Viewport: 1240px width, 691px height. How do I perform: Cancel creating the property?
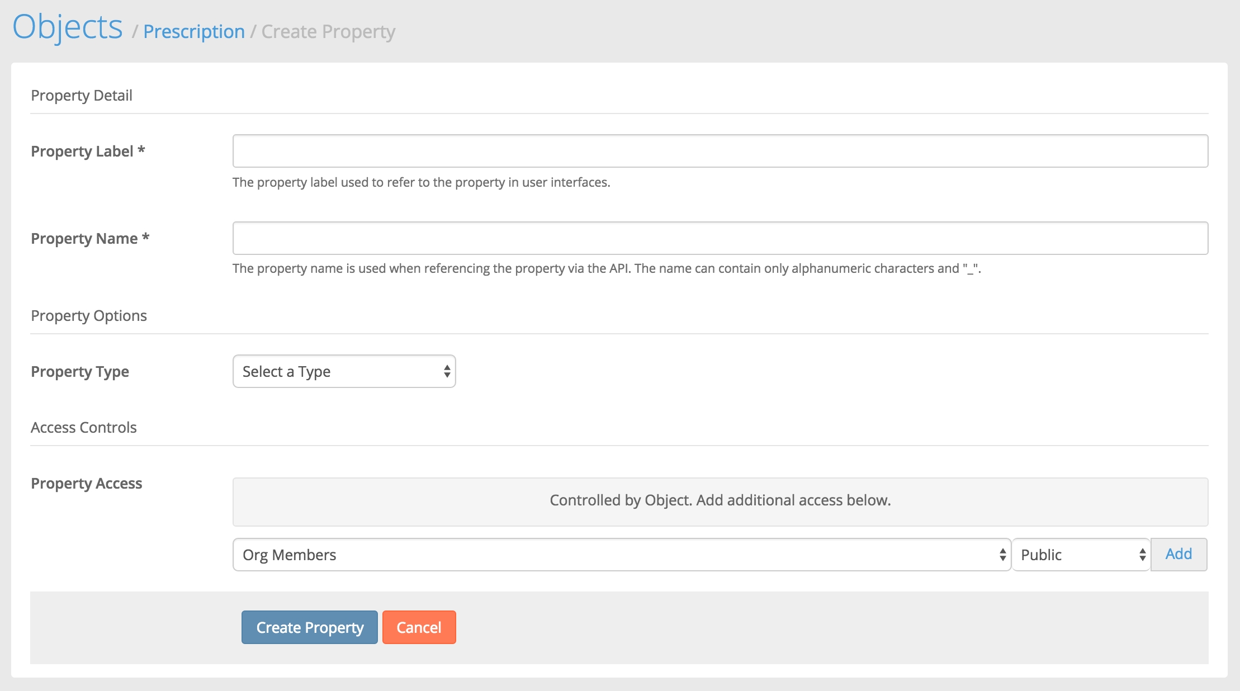pos(419,627)
